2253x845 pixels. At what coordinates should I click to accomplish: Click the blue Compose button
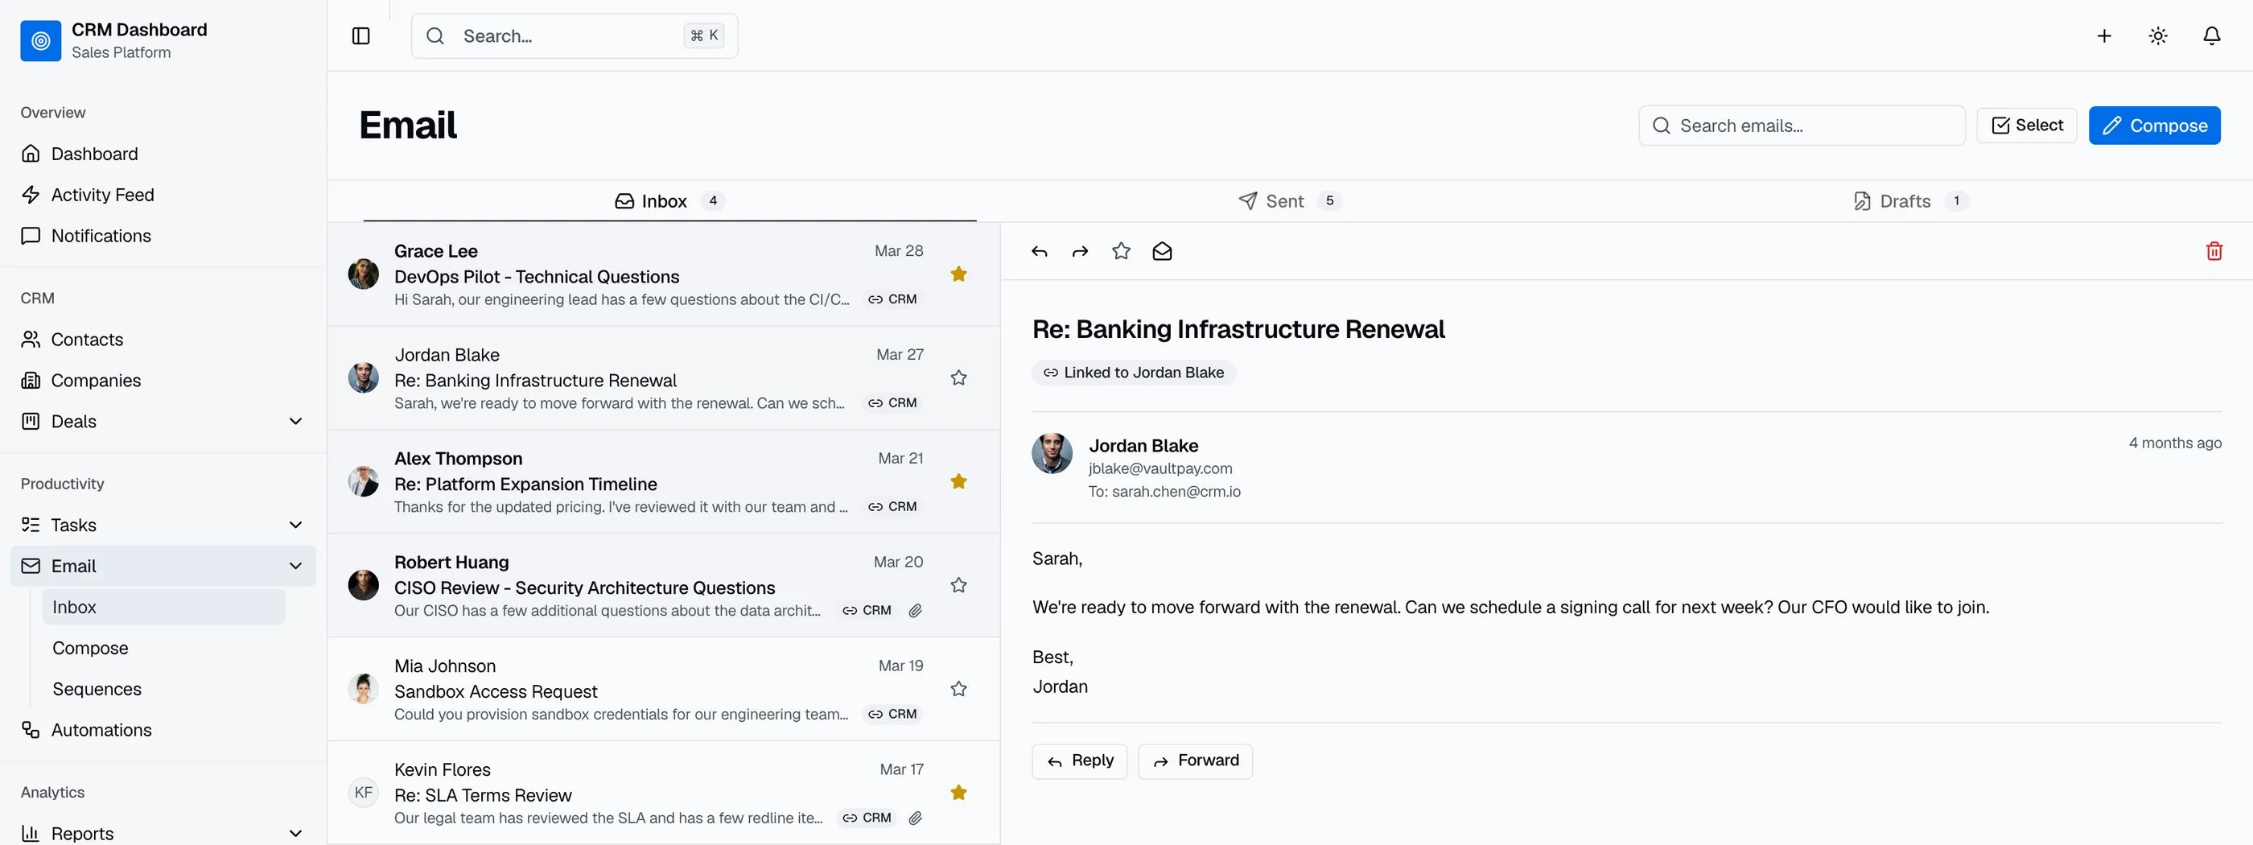(2154, 125)
